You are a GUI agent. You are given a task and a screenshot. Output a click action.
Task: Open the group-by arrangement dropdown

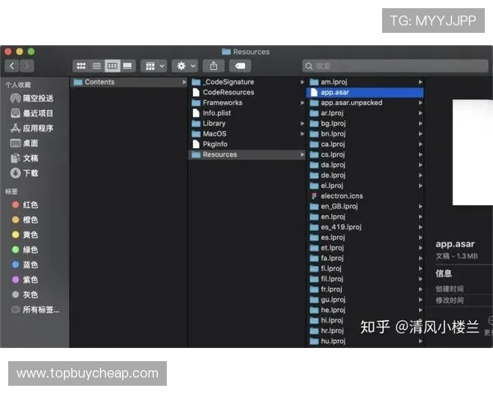(x=154, y=66)
